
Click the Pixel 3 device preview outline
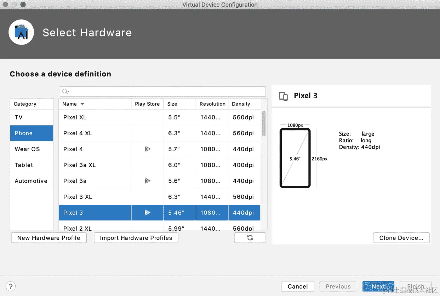[295, 158]
